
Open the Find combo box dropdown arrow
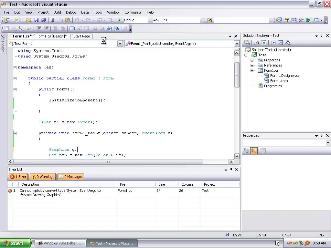[271, 20]
